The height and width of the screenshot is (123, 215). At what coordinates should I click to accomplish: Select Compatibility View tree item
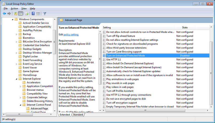click(x=37, y=94)
